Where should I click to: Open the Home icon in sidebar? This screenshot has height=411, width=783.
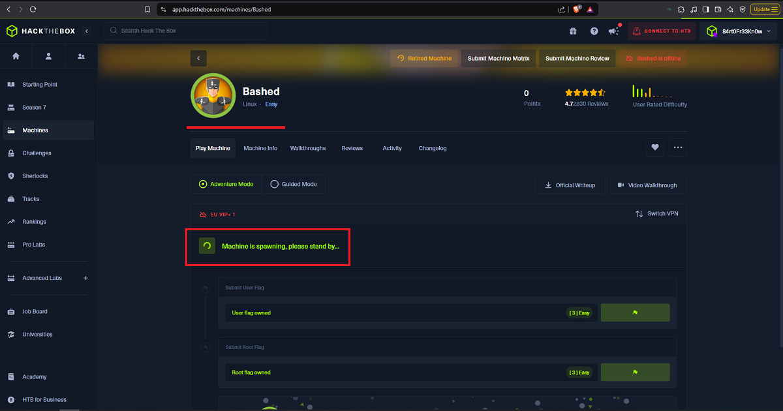pos(16,56)
